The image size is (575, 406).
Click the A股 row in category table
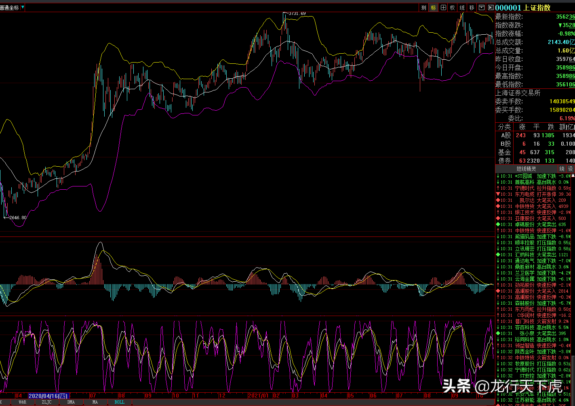tap(535, 136)
